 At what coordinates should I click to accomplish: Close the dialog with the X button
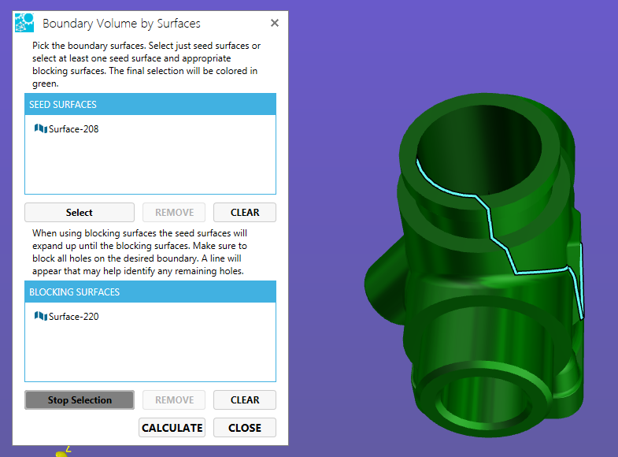coord(275,23)
